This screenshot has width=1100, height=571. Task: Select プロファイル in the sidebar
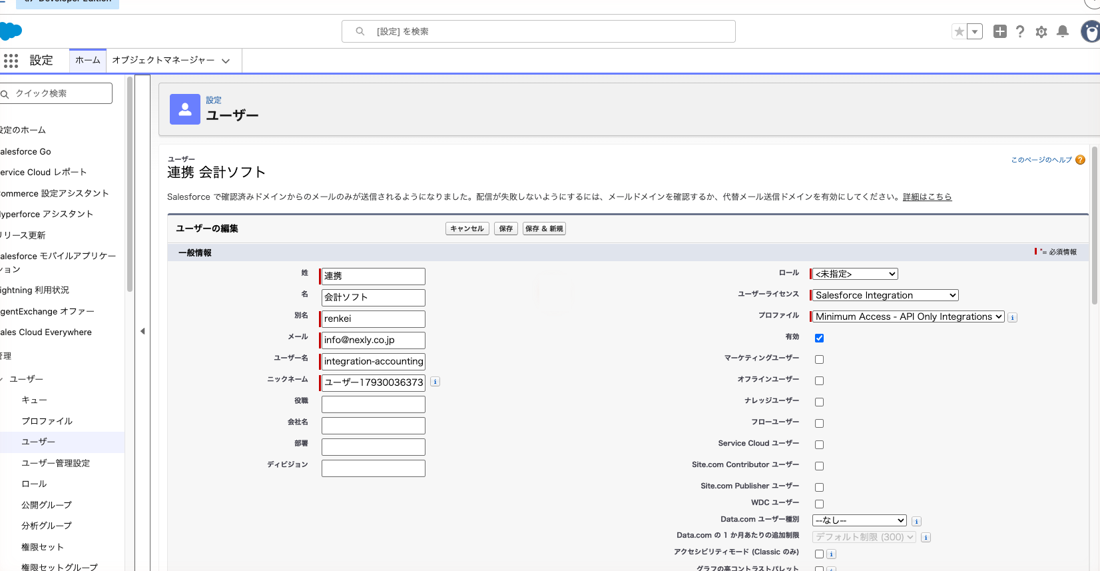click(x=47, y=421)
